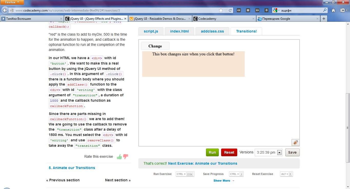Close the Тані4ка Волошин tab
The width and height of the screenshot is (350, 189).
tap(61, 19)
